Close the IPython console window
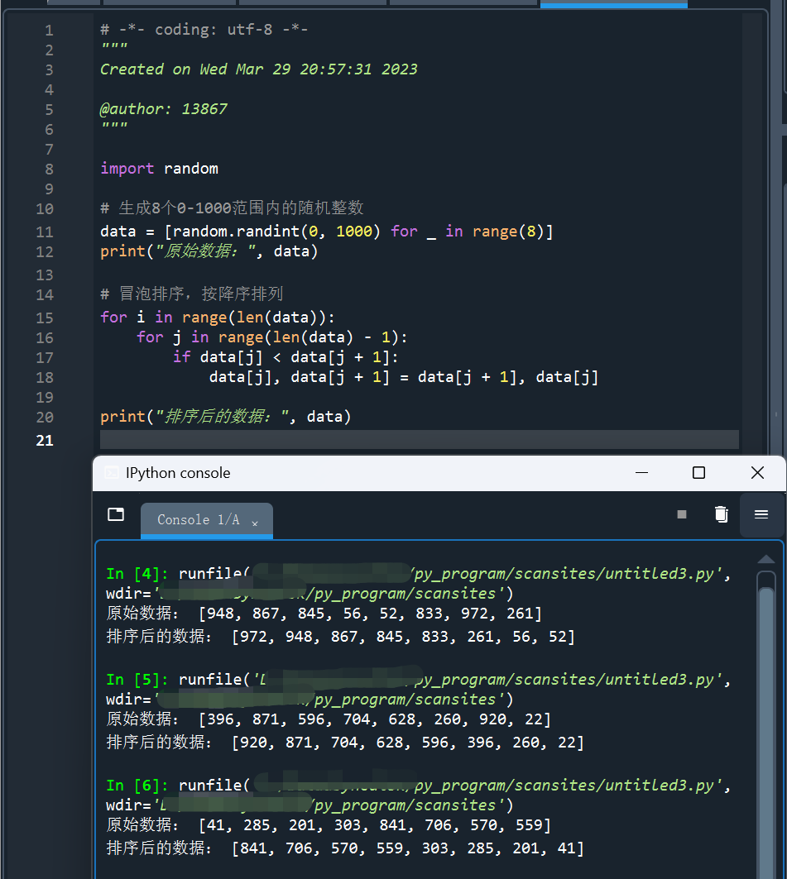The width and height of the screenshot is (787, 879). [x=757, y=472]
